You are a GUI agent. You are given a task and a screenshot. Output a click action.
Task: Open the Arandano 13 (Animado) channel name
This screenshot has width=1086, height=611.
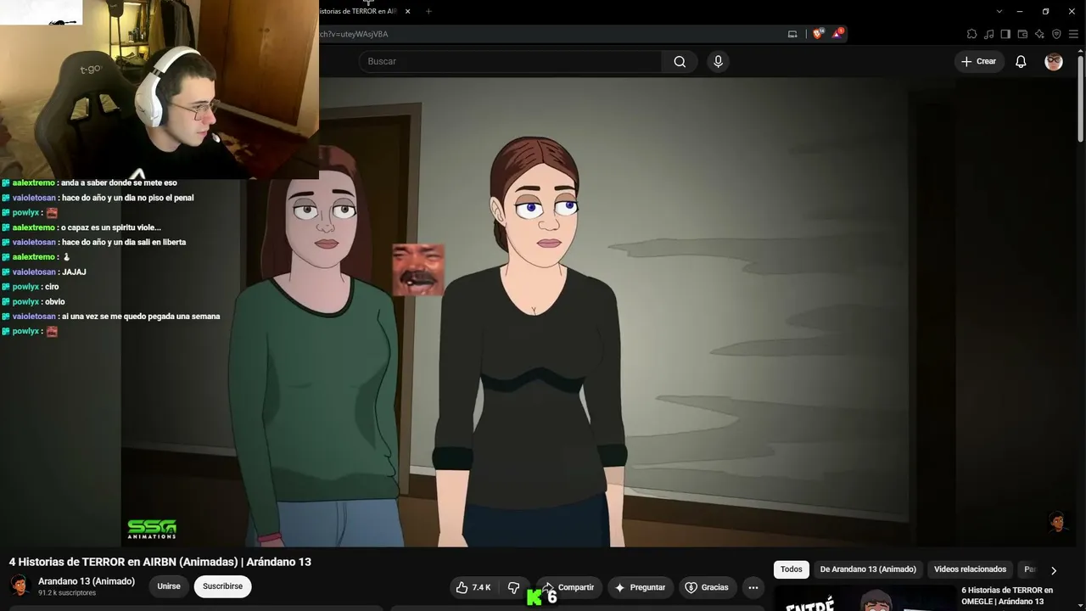click(87, 581)
